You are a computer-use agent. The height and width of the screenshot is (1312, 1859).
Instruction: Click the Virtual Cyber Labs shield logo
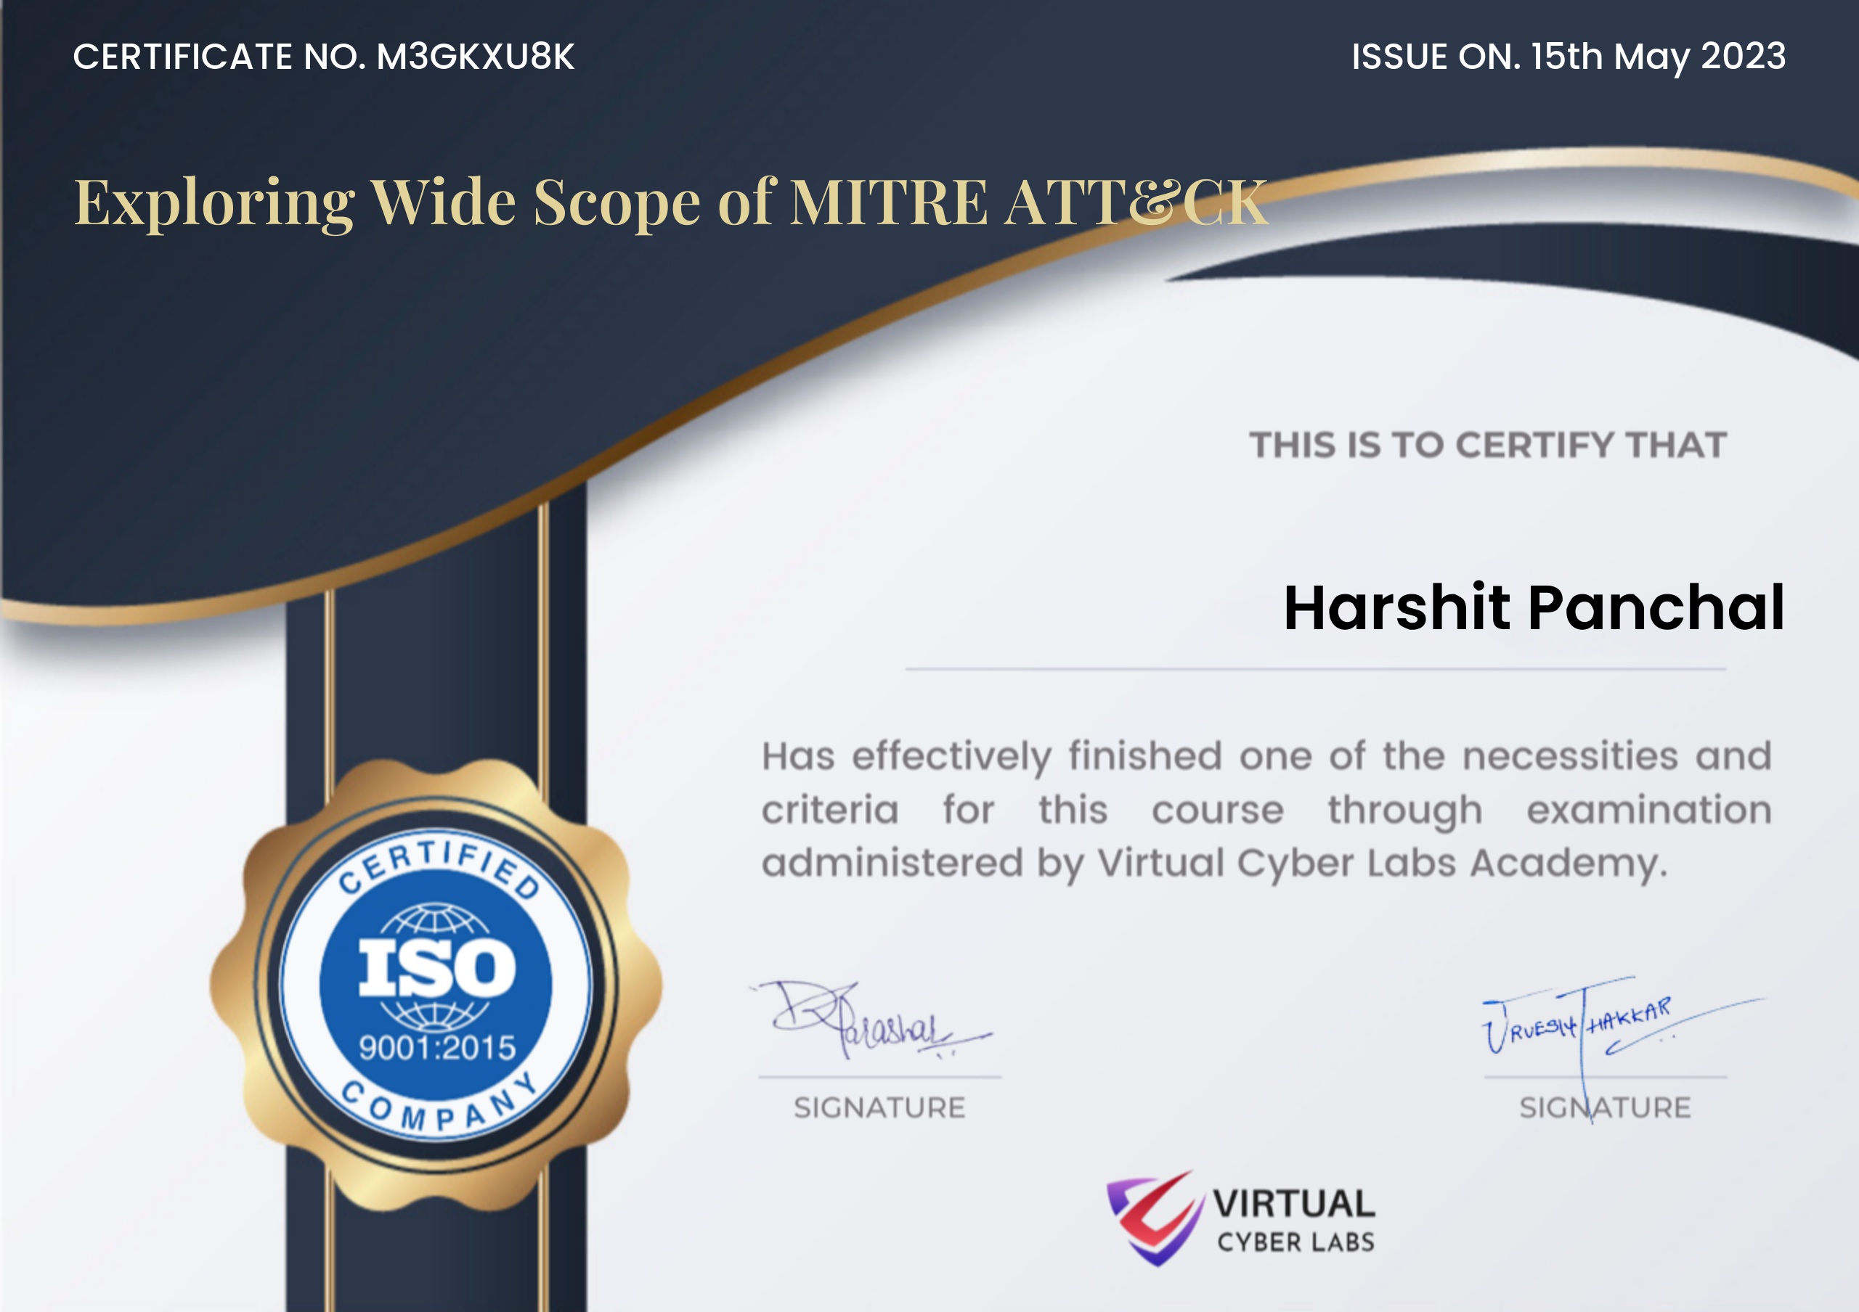tap(1155, 1218)
